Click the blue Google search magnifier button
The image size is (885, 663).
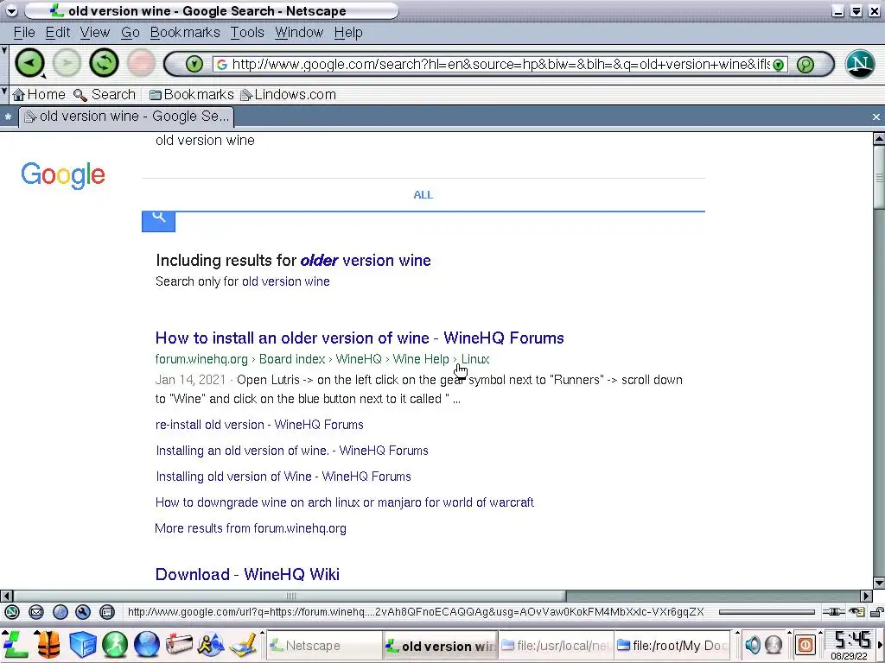[x=159, y=221]
